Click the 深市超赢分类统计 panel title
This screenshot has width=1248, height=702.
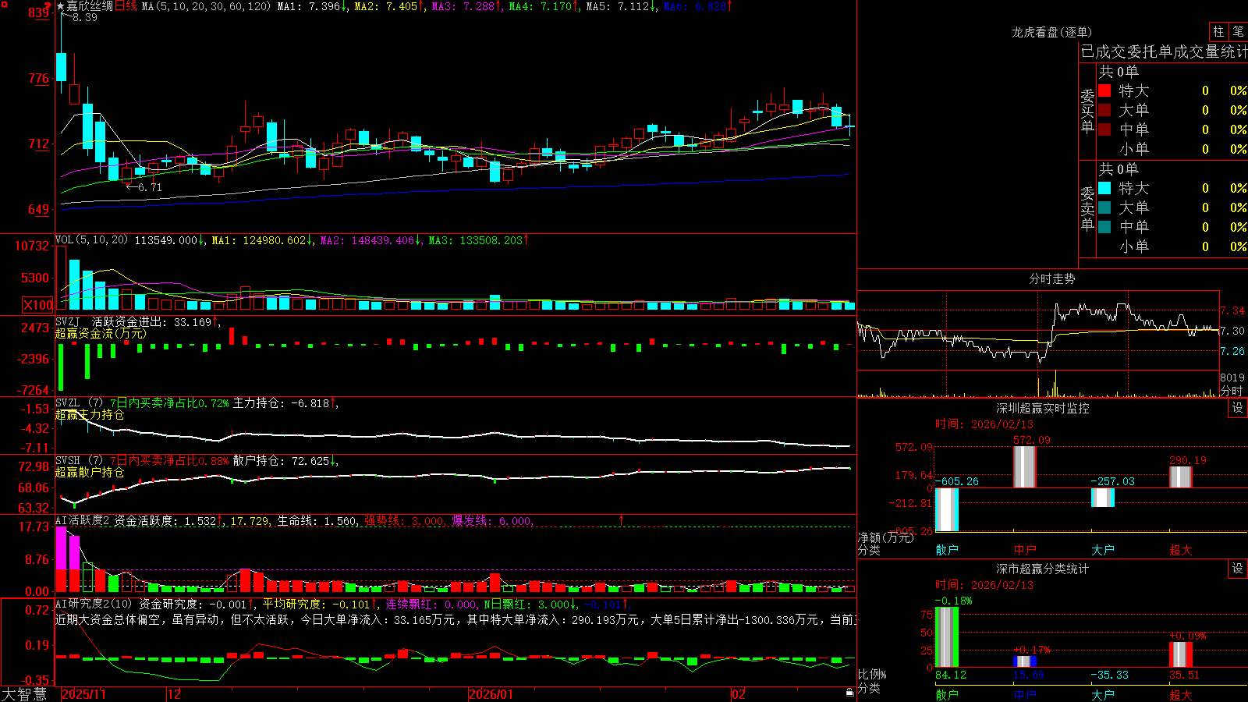(x=1043, y=569)
